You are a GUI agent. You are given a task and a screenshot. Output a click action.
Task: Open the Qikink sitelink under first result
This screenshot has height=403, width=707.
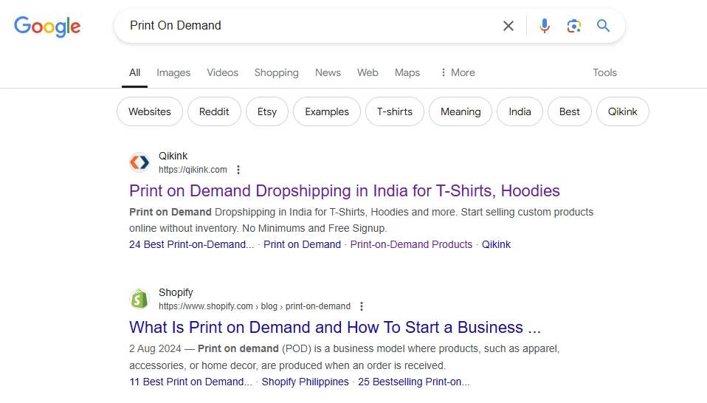(x=496, y=244)
